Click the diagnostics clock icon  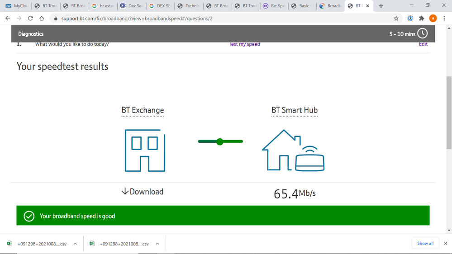click(x=422, y=34)
